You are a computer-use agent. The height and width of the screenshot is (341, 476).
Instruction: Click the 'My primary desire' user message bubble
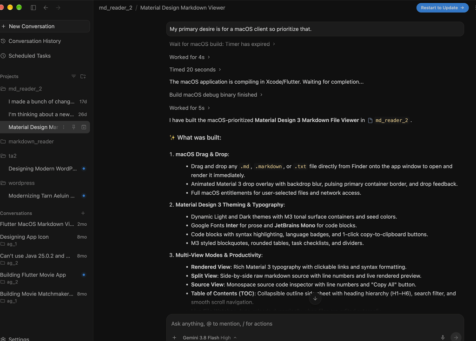(315, 29)
